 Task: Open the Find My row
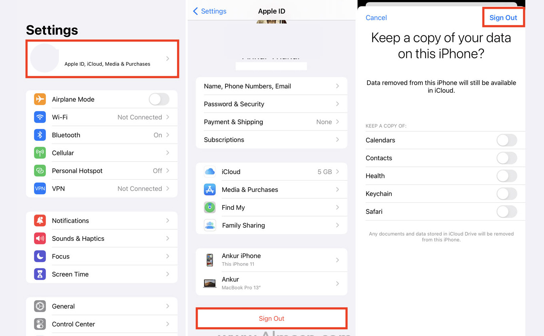click(x=272, y=207)
